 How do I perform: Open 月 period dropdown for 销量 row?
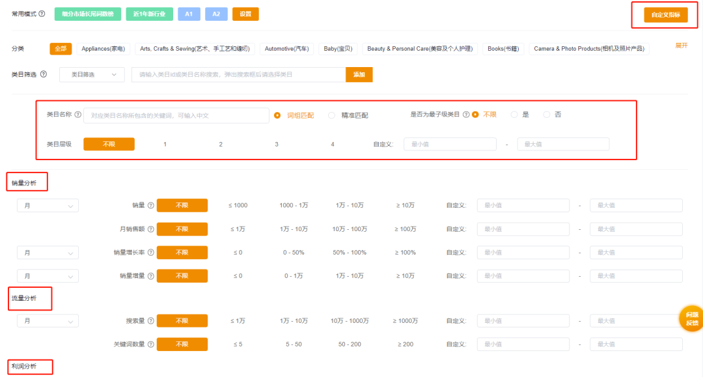(48, 206)
